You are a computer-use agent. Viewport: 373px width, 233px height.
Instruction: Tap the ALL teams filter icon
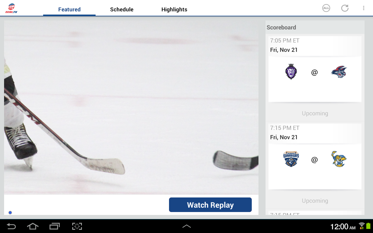[x=326, y=8]
